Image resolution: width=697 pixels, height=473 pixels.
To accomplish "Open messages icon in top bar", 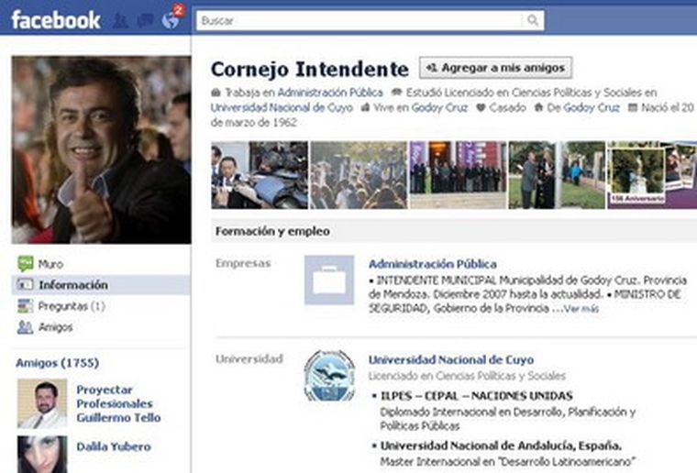I will (145, 20).
